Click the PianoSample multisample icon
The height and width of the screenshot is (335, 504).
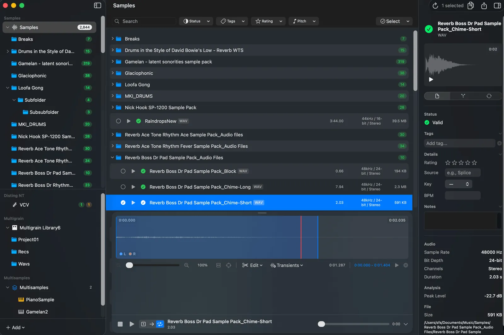pos(21,299)
